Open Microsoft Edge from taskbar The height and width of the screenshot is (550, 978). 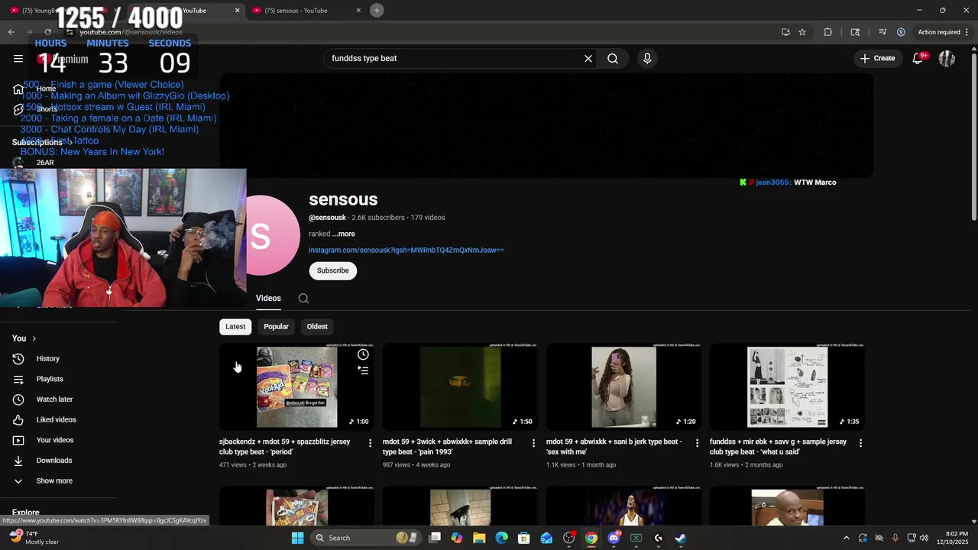click(501, 538)
